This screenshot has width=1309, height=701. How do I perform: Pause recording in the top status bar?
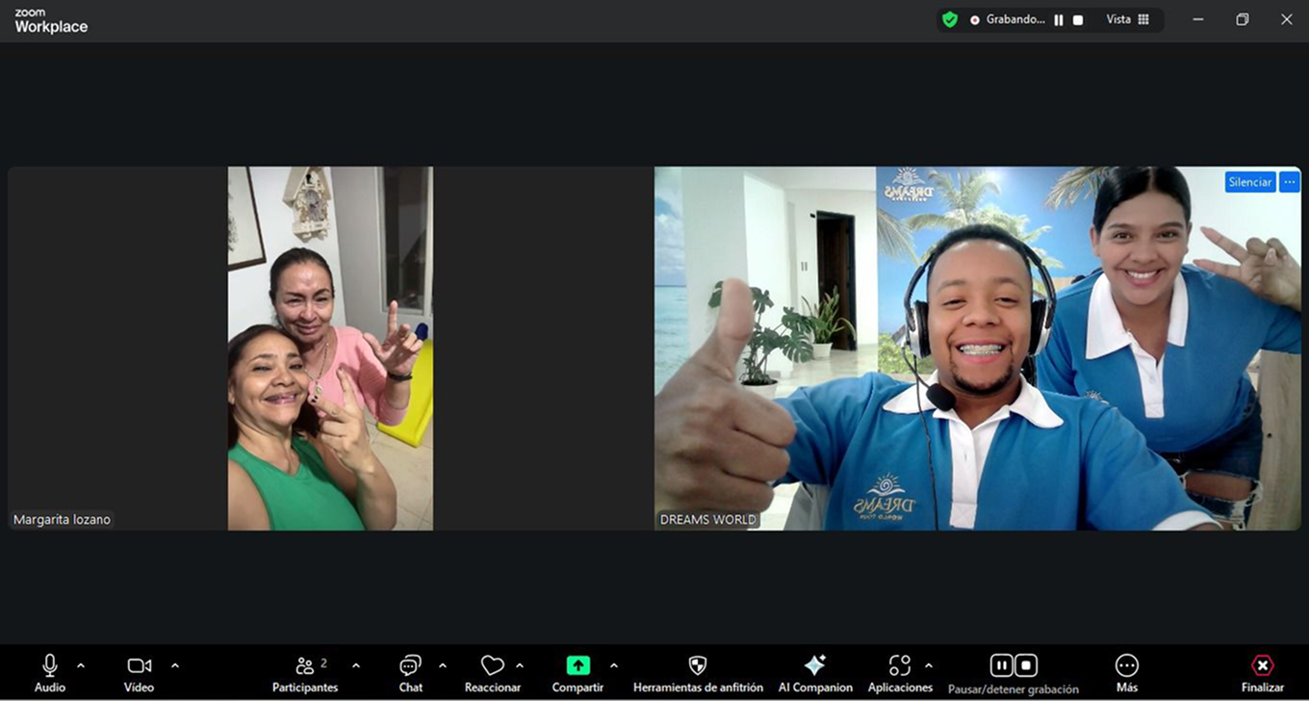1059,20
